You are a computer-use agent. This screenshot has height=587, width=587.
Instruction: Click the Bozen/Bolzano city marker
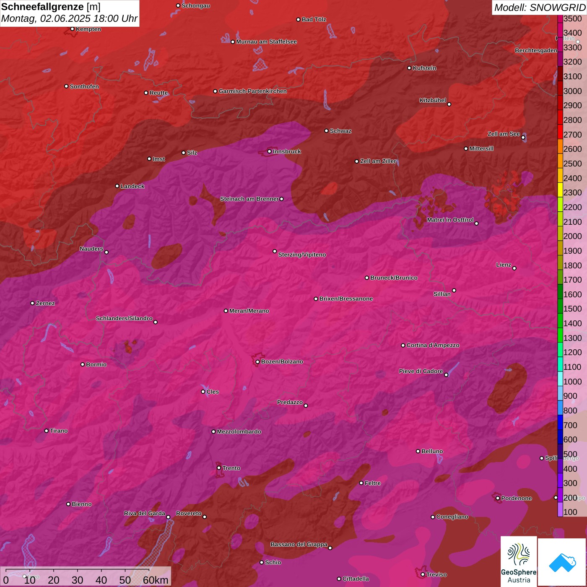[x=257, y=361]
